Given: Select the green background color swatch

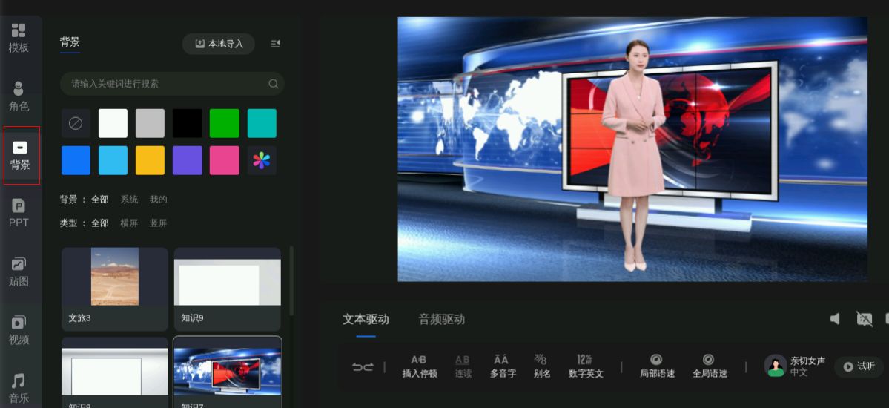Looking at the screenshot, I should pos(224,123).
